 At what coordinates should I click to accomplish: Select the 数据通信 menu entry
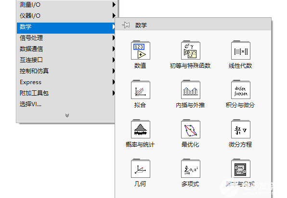pyautogui.click(x=66, y=49)
